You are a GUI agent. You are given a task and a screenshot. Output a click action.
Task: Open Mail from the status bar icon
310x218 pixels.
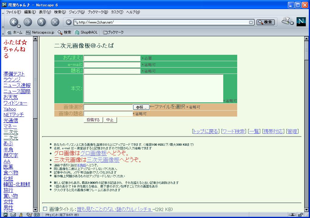pyautogui.click(x=13, y=215)
